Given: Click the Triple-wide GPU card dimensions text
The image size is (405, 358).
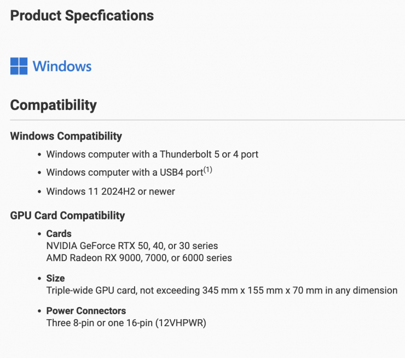Looking at the screenshot, I should point(222,290).
